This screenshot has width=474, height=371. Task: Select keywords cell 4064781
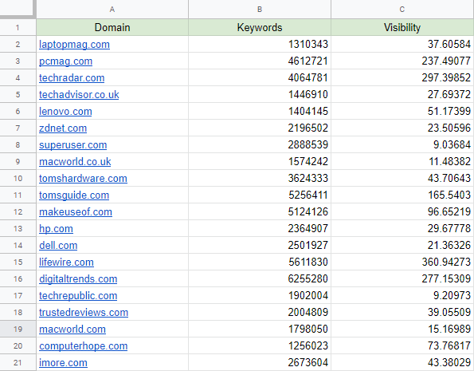point(260,78)
